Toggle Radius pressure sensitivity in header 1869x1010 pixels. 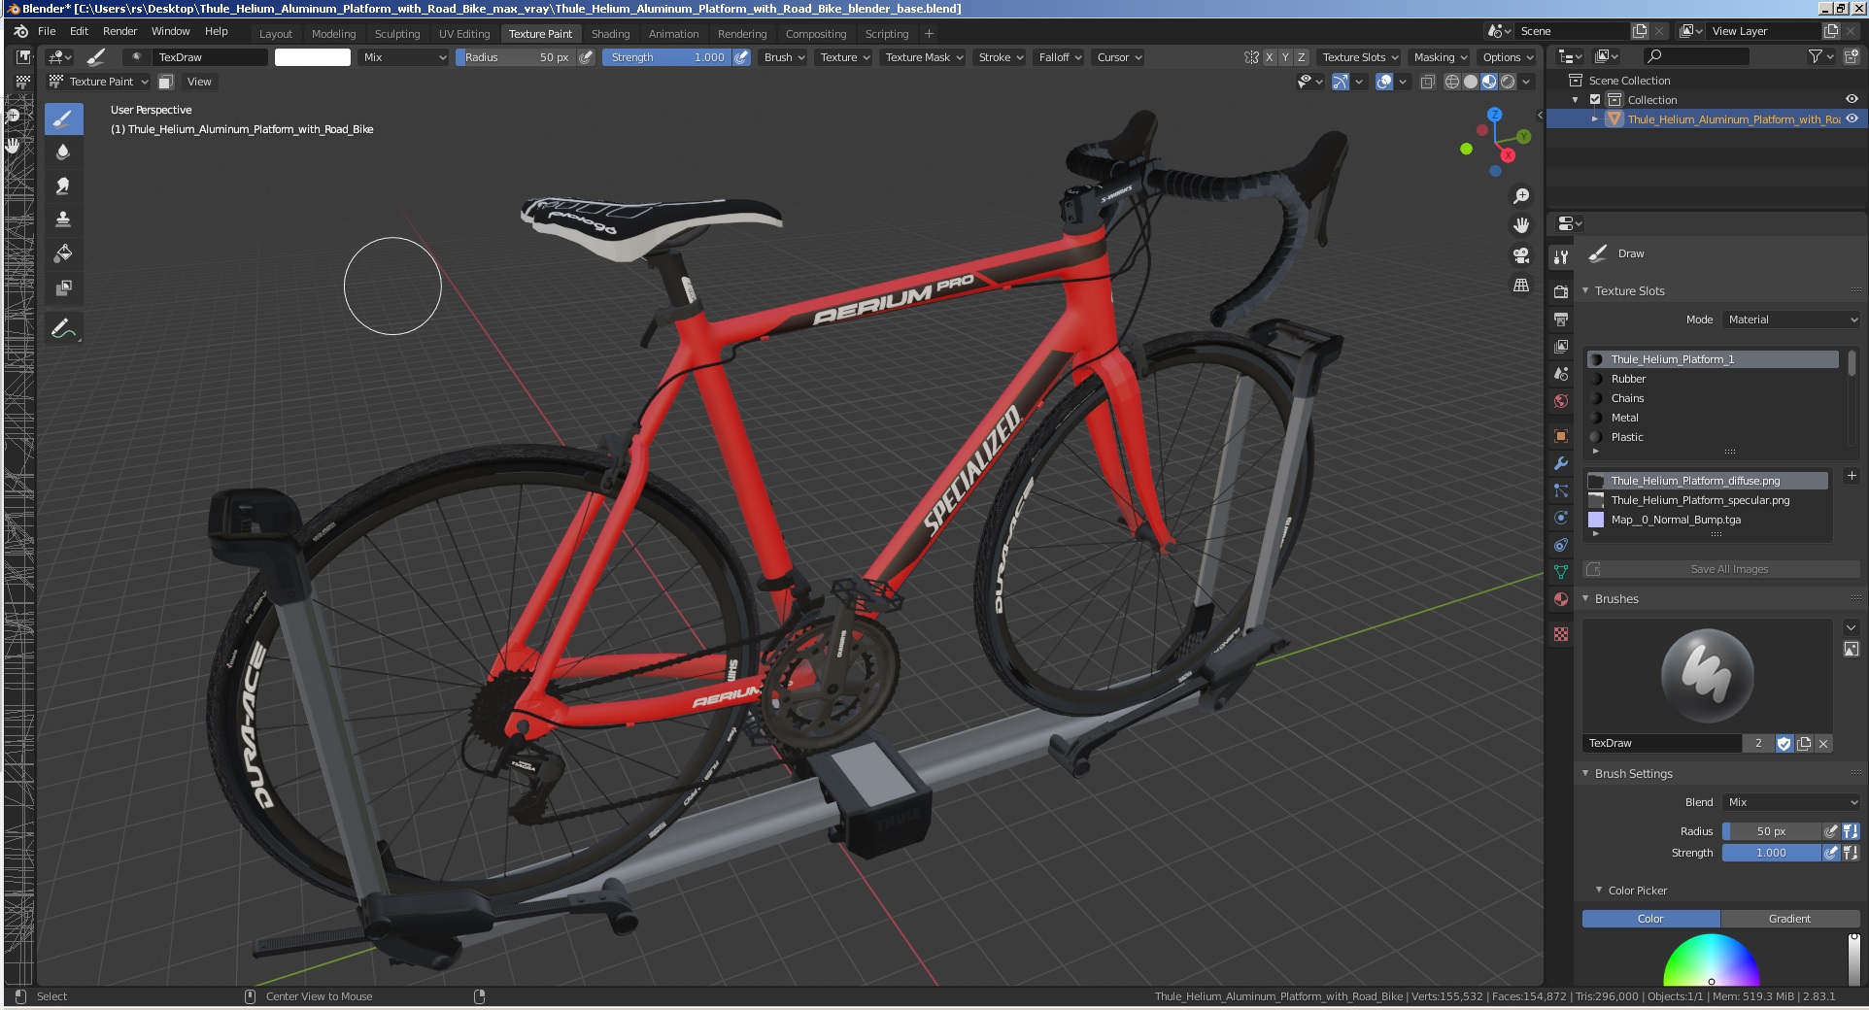tap(586, 57)
